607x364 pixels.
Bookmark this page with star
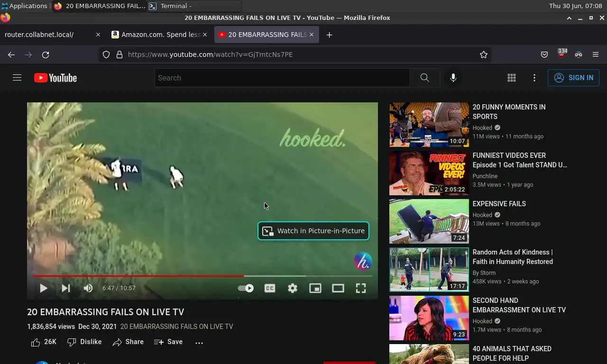[483, 55]
